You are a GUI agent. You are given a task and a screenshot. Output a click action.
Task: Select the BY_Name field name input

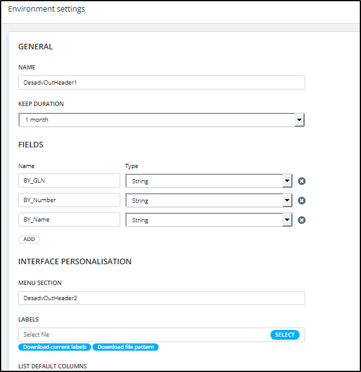point(69,219)
